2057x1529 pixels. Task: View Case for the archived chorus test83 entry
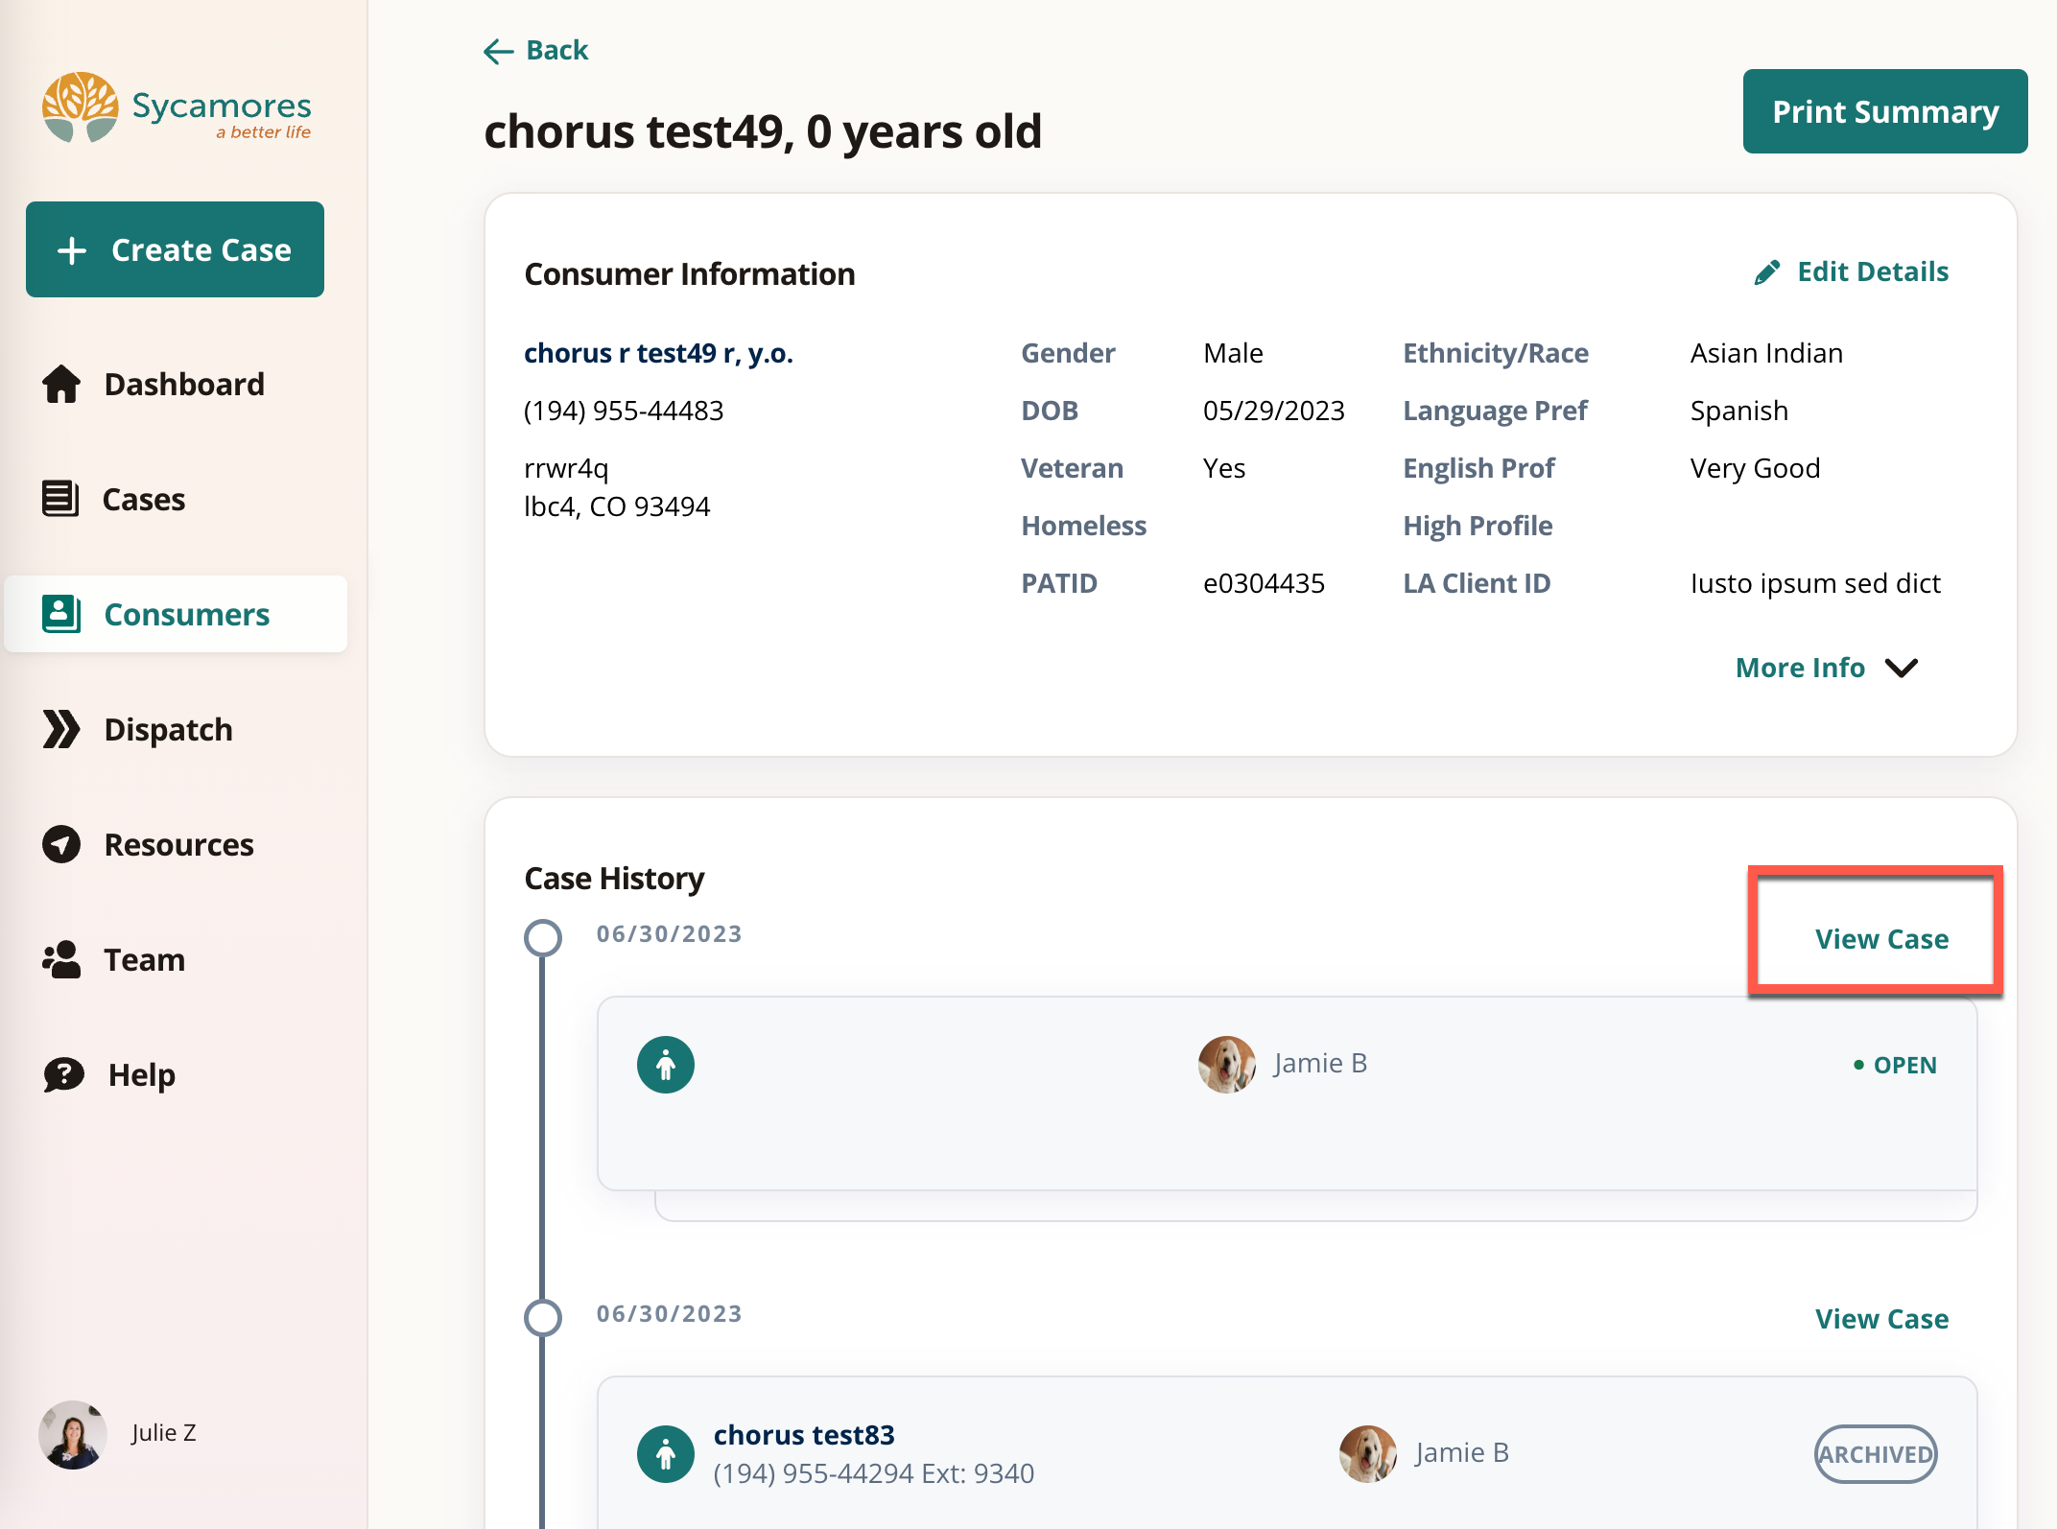click(1881, 1319)
